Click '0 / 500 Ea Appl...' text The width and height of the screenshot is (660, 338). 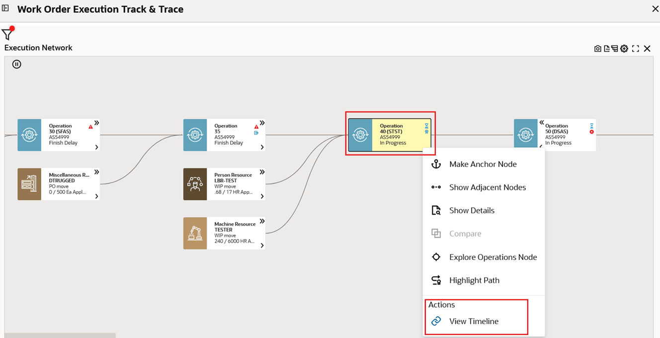click(x=68, y=192)
